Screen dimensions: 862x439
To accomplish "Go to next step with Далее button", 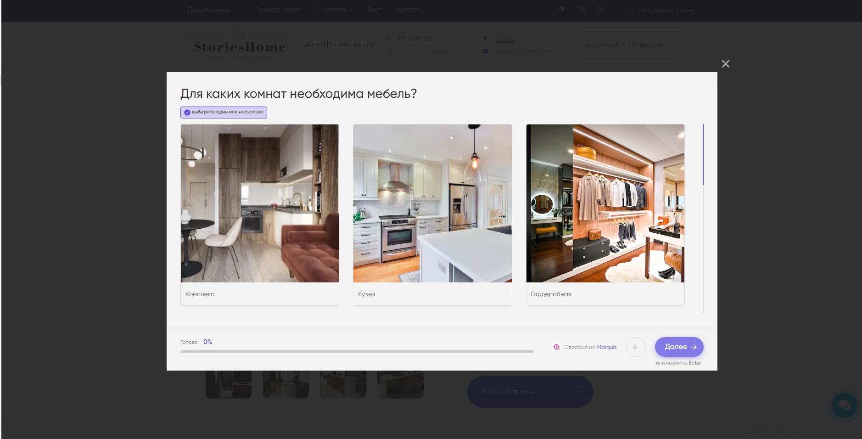I will click(x=679, y=347).
